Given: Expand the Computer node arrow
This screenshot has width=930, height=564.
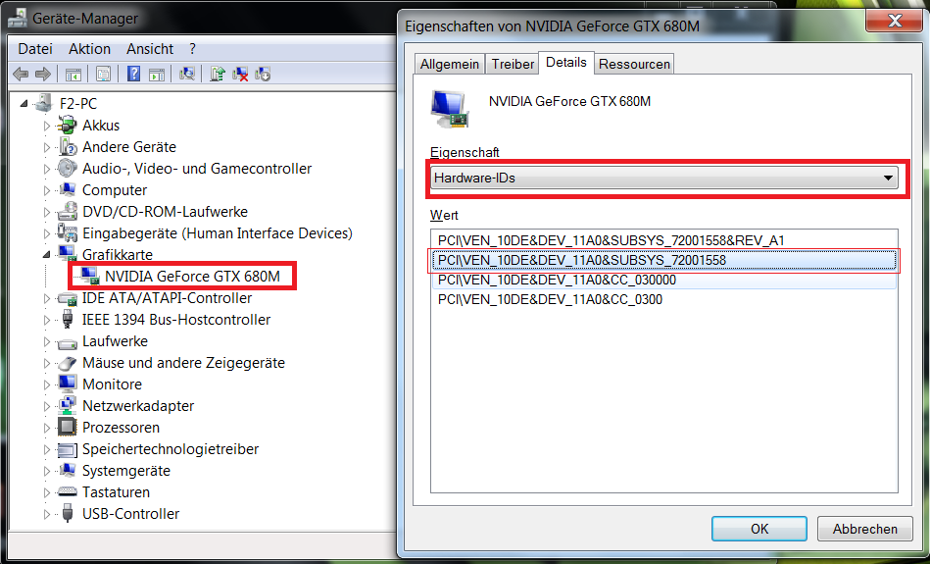Looking at the screenshot, I should coord(46,190).
